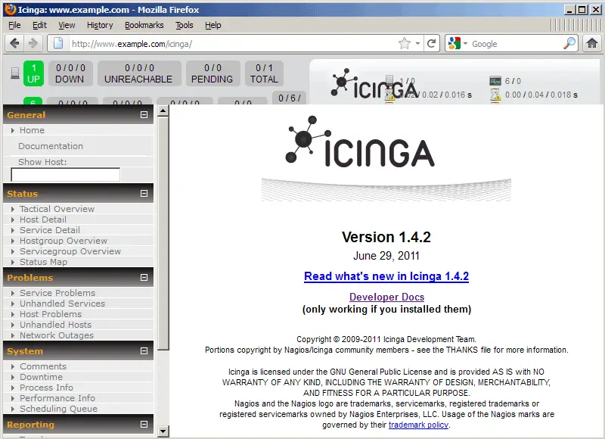Click the Home arrow bullet in General

pos(13,130)
